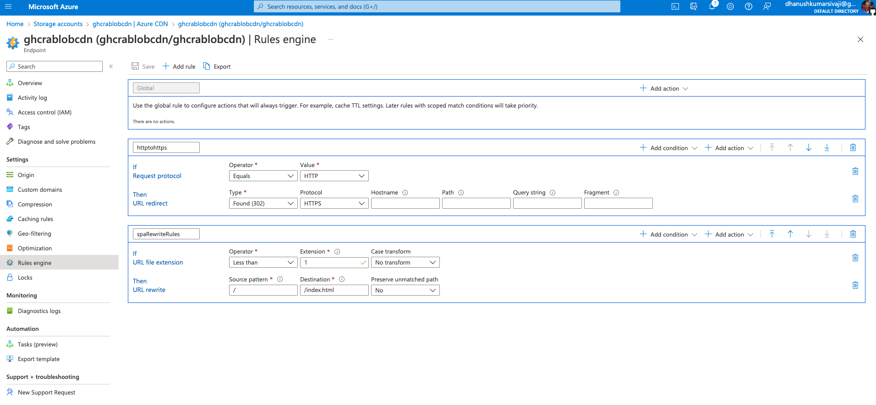The height and width of the screenshot is (405, 876).
Task: Expand Add action for spaRewriteRules rule
Action: pyautogui.click(x=729, y=234)
